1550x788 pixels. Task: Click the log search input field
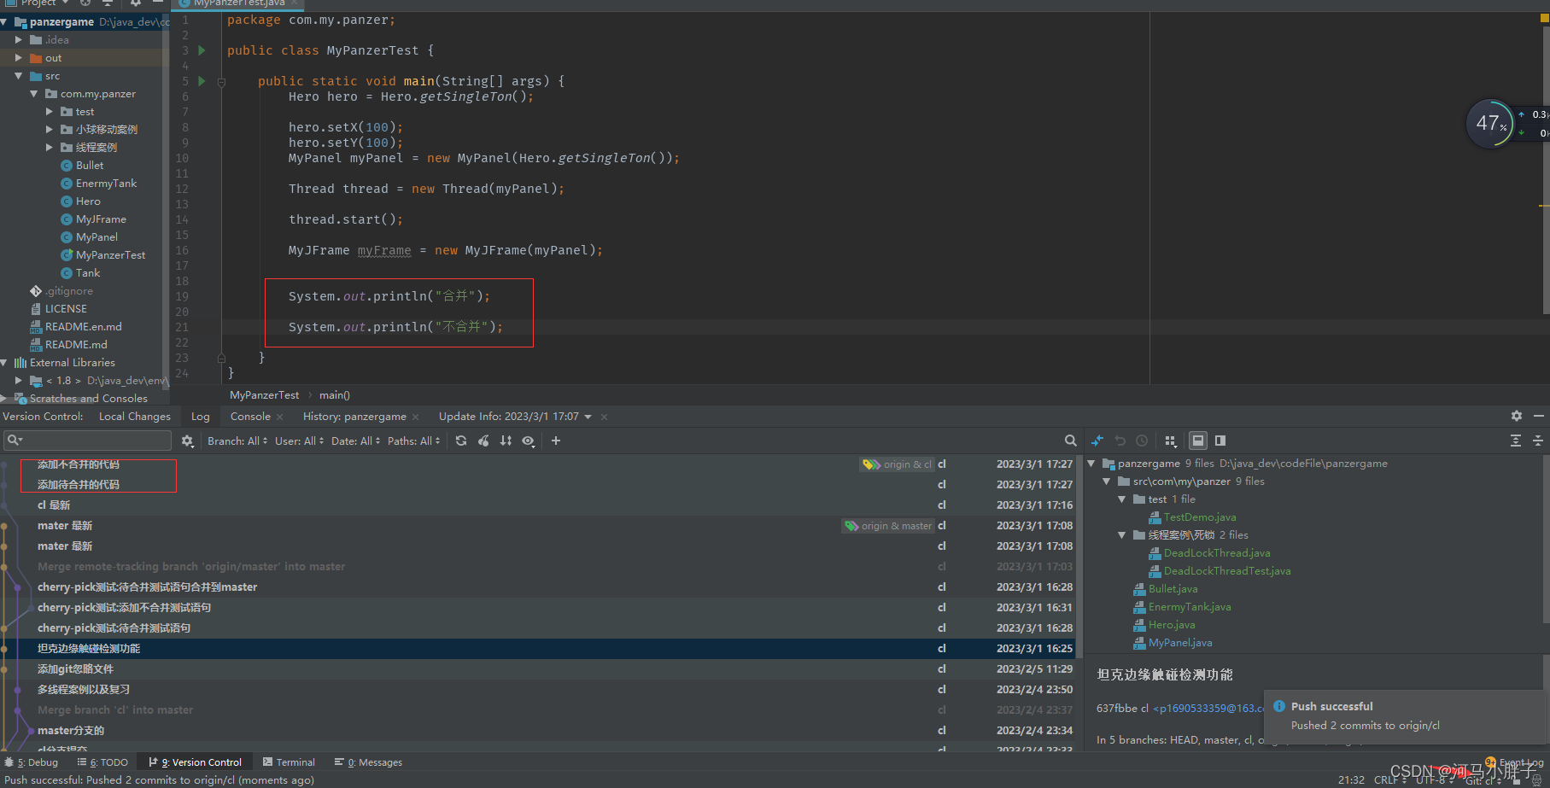click(x=88, y=441)
